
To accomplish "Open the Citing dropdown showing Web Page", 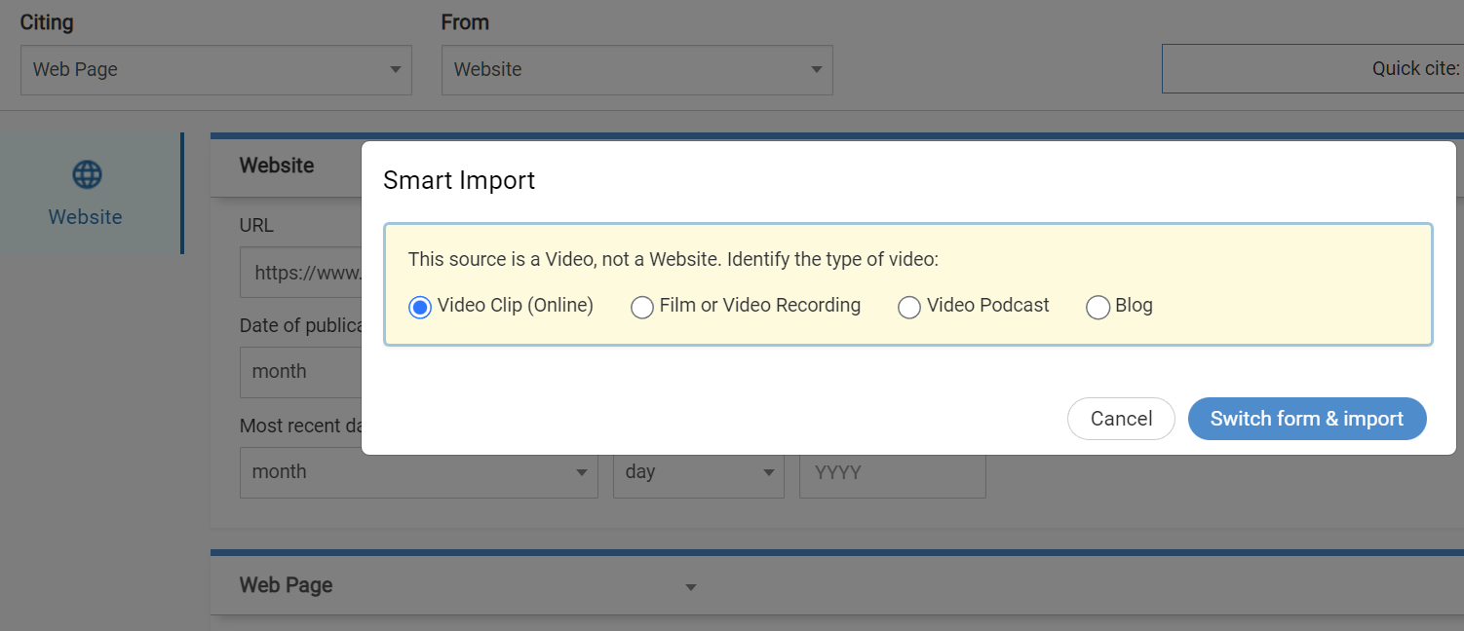I will (216, 70).
